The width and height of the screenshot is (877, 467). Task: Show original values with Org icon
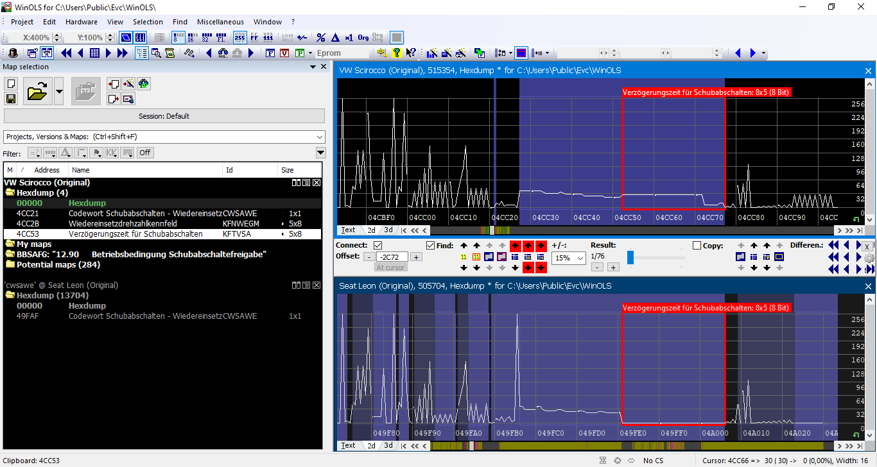(x=363, y=37)
